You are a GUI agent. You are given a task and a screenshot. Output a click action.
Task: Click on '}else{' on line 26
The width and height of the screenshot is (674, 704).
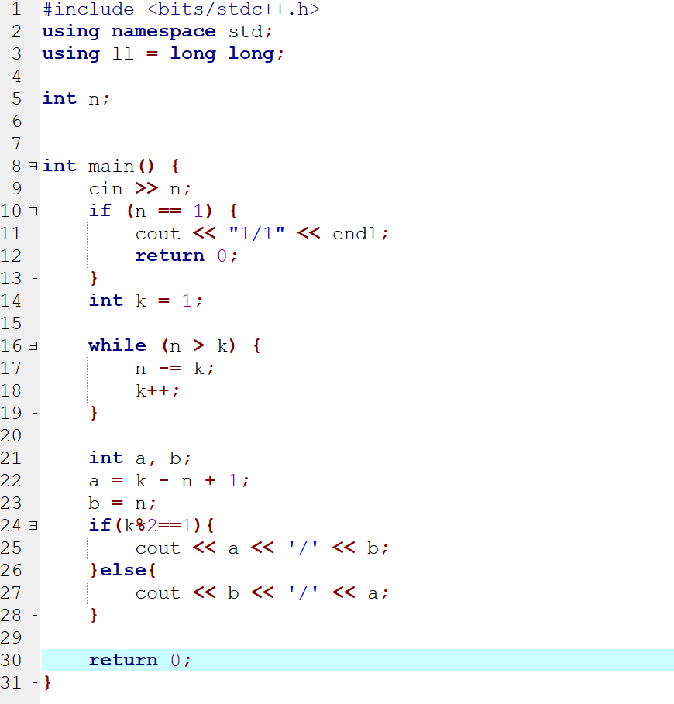pyautogui.click(x=122, y=570)
